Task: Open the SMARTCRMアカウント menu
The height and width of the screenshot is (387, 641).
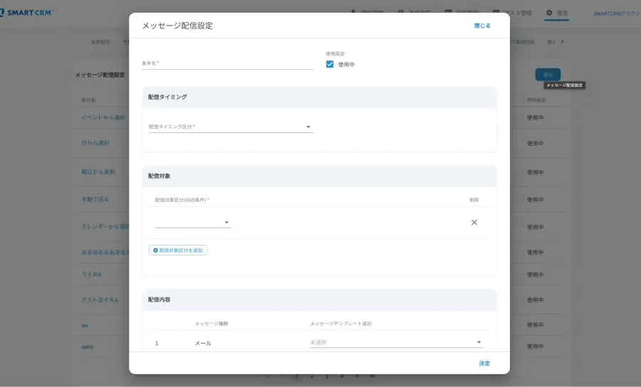Action: click(615, 13)
